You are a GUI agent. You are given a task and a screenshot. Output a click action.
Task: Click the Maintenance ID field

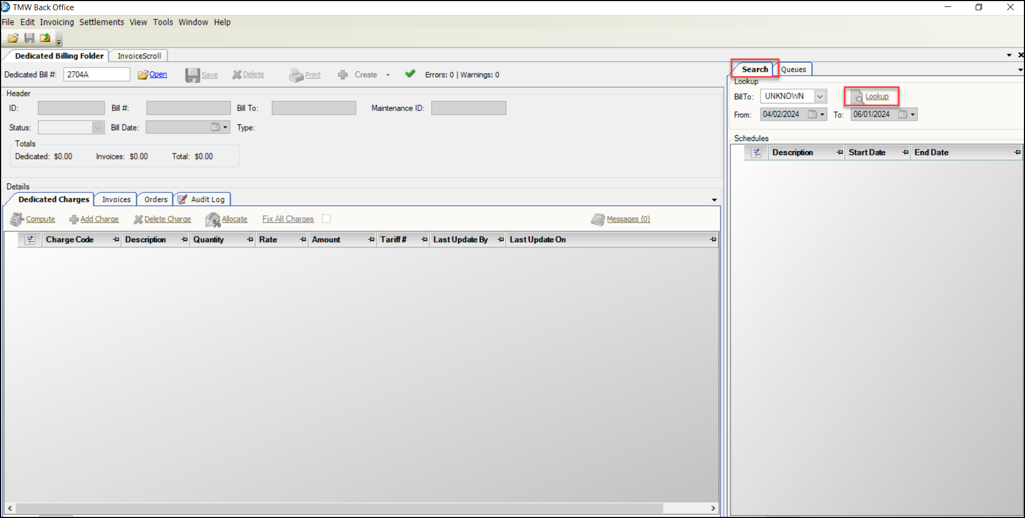[x=469, y=108]
